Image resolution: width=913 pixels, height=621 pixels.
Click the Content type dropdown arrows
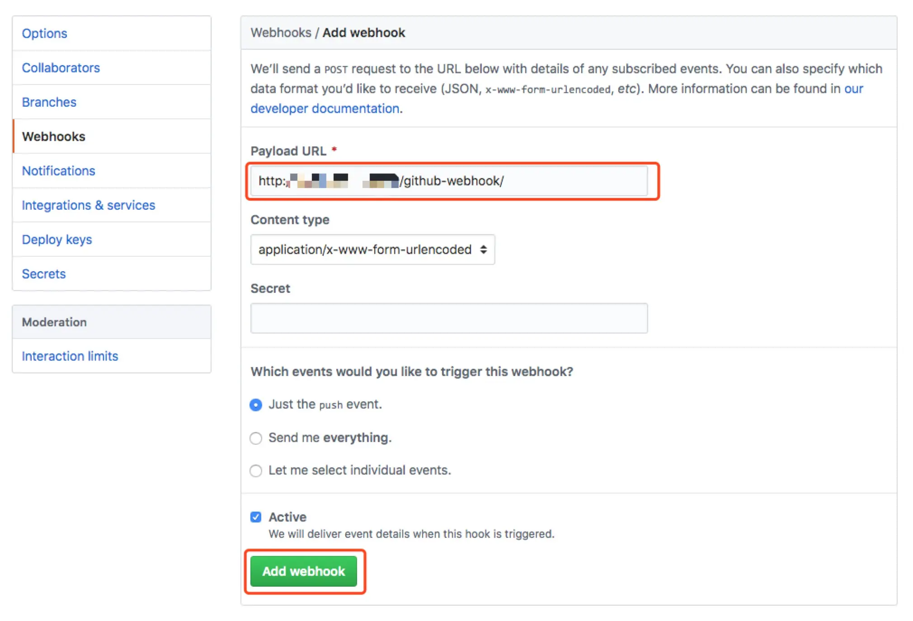coord(483,249)
